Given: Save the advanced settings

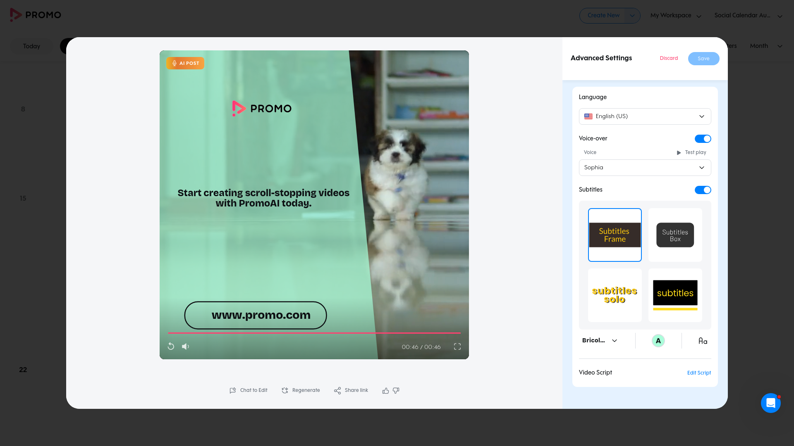Looking at the screenshot, I should (703, 59).
